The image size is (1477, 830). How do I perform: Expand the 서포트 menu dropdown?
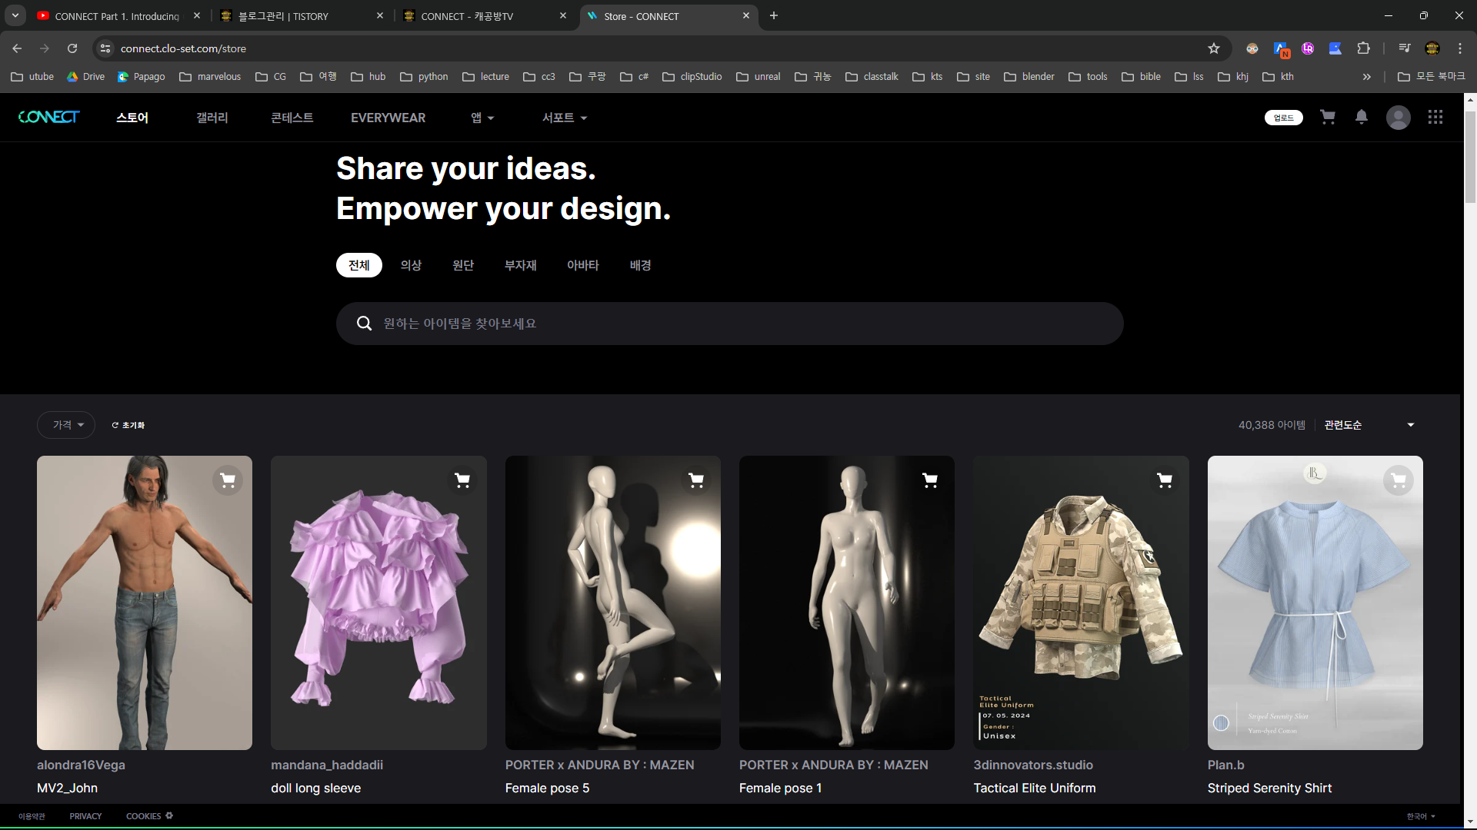564,118
